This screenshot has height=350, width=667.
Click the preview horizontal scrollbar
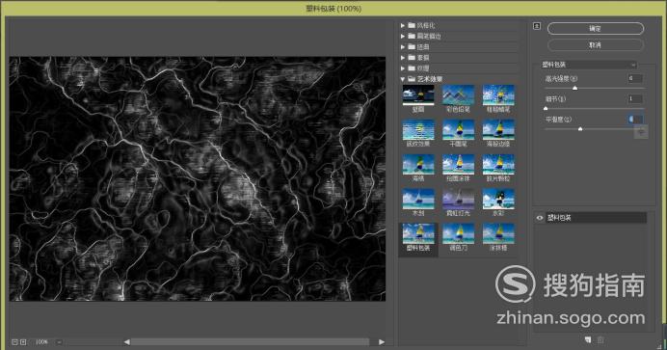point(251,342)
